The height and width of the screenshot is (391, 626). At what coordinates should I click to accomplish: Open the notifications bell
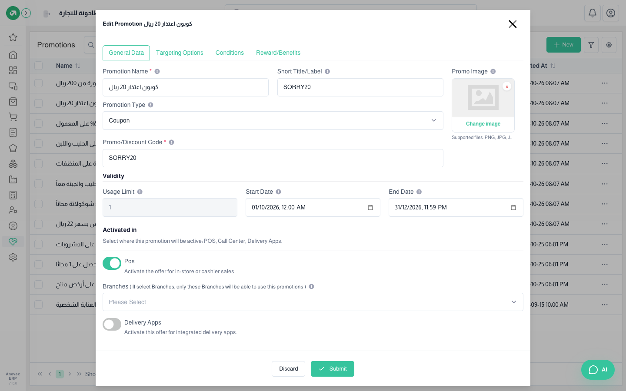[593, 13]
